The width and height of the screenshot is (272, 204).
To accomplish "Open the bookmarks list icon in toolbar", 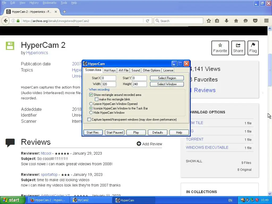I will (217, 21).
